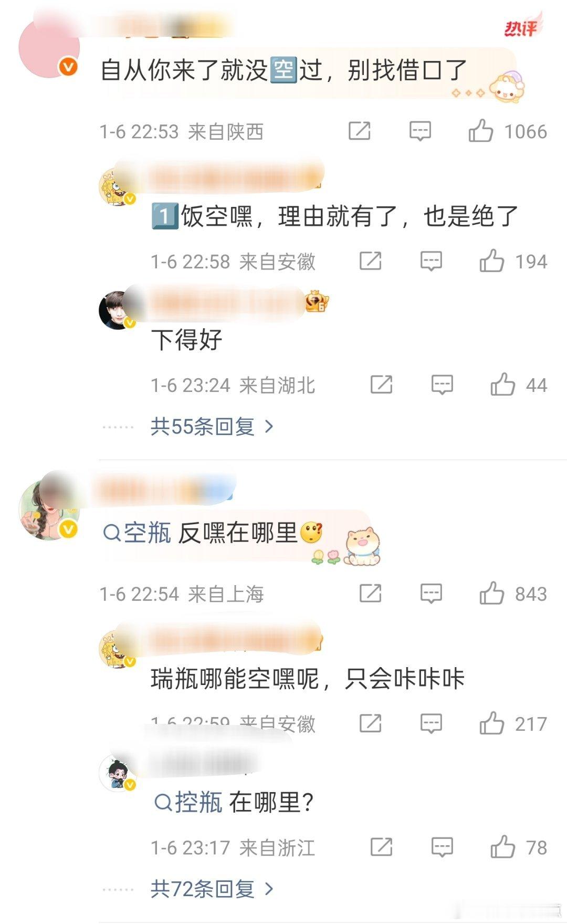Reply to the 22:54 comment from 上海
The image size is (567, 924).
point(431,594)
